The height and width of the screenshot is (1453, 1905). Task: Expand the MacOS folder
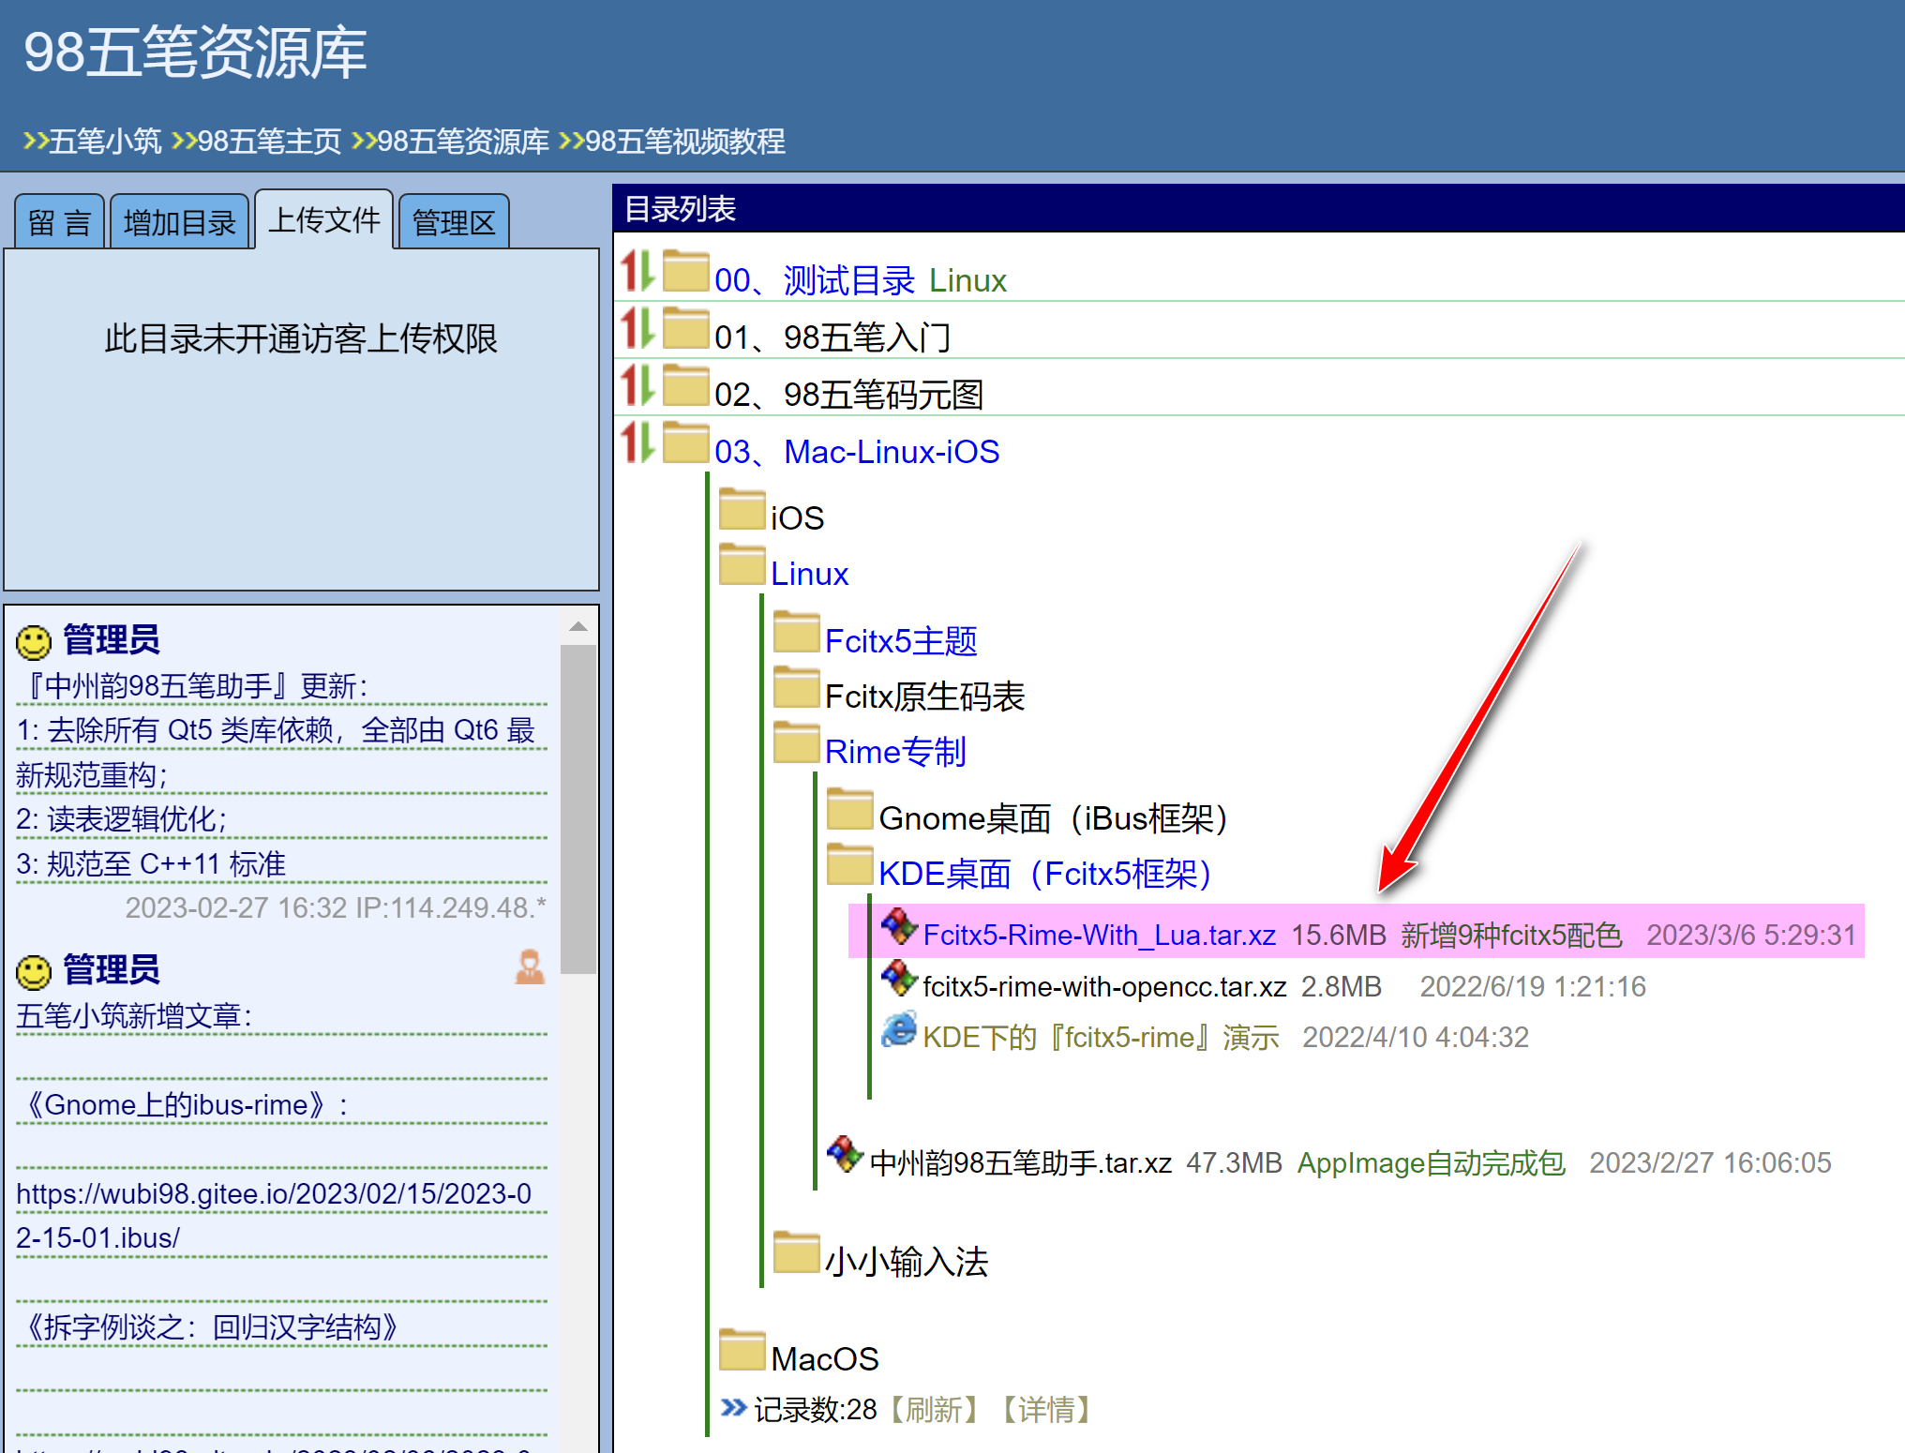pyautogui.click(x=825, y=1359)
